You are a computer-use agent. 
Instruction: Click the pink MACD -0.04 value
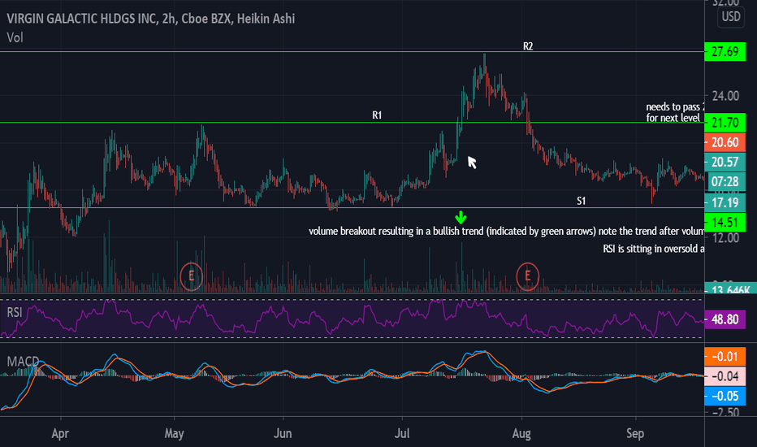[x=725, y=376]
